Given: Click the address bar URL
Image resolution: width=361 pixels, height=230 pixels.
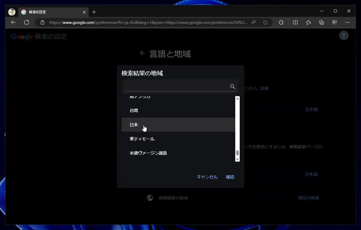Looking at the screenshot, I should coord(148,23).
